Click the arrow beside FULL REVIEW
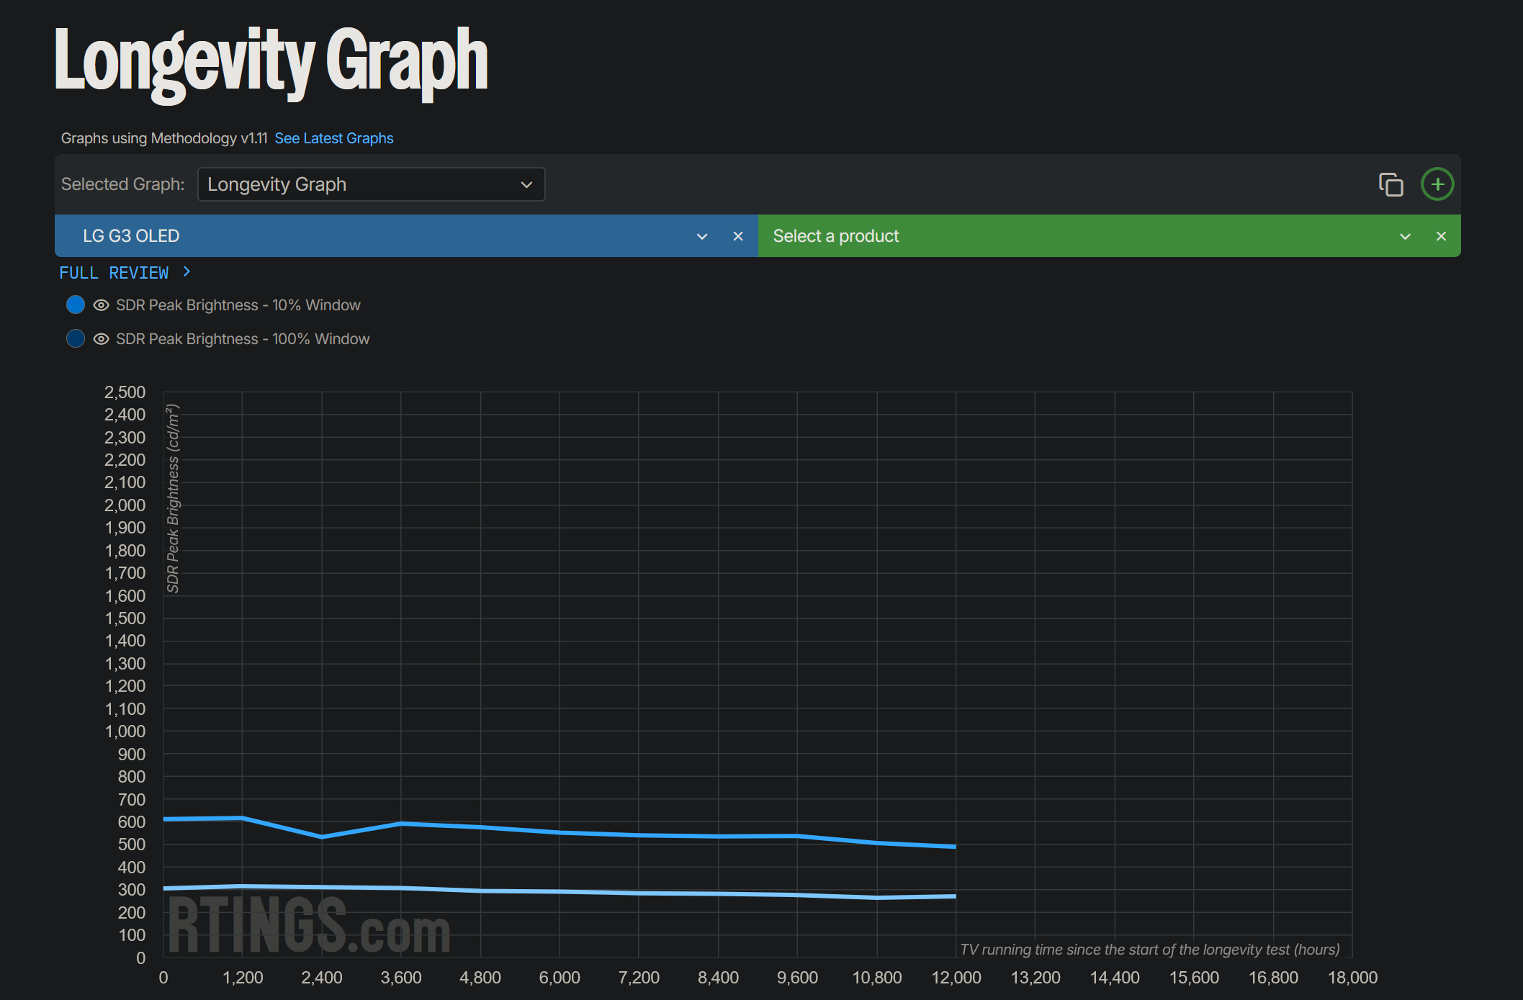Image resolution: width=1523 pixels, height=1000 pixels. click(187, 272)
